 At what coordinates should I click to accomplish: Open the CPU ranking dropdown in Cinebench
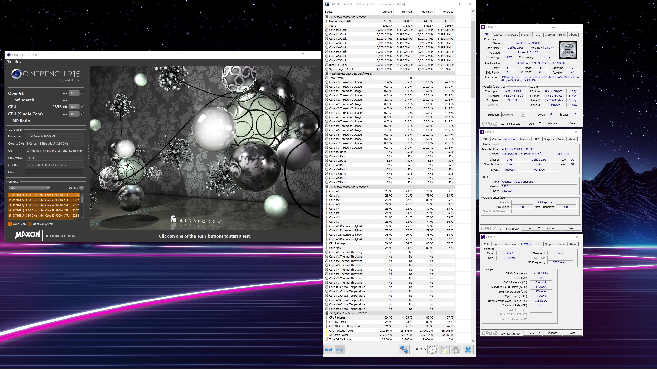pos(29,188)
